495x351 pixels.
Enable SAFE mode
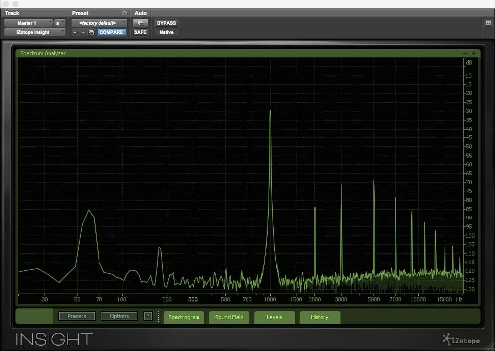140,32
